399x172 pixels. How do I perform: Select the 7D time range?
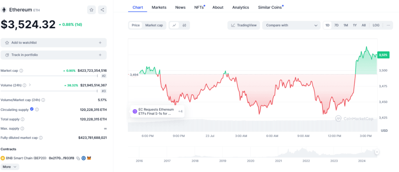point(336,25)
